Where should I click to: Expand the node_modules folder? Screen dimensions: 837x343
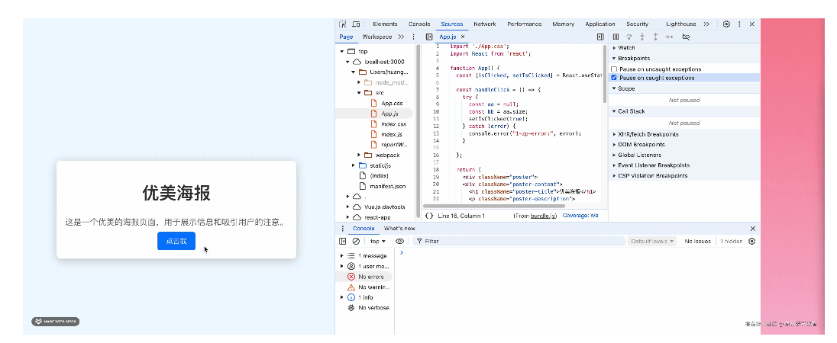pyautogui.click(x=359, y=82)
